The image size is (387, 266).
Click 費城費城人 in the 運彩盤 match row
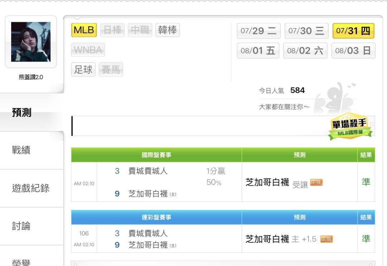(148, 233)
